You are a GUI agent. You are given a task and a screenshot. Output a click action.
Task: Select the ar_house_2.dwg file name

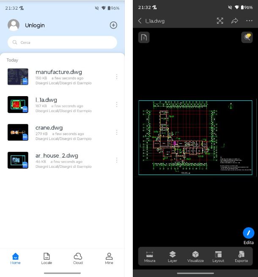pos(57,156)
